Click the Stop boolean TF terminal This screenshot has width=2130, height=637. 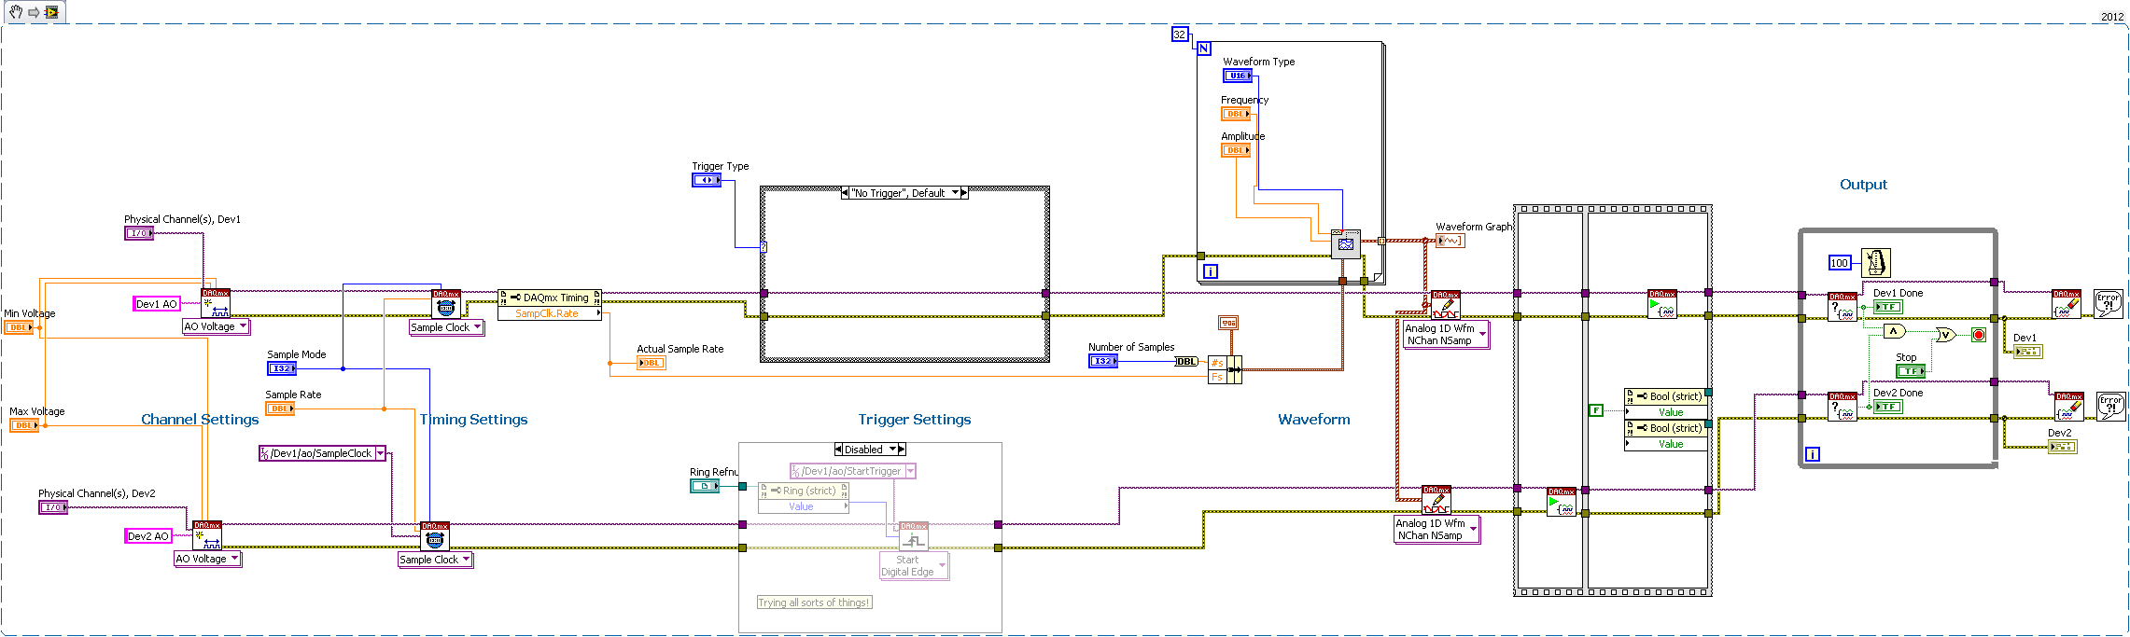(x=1911, y=371)
